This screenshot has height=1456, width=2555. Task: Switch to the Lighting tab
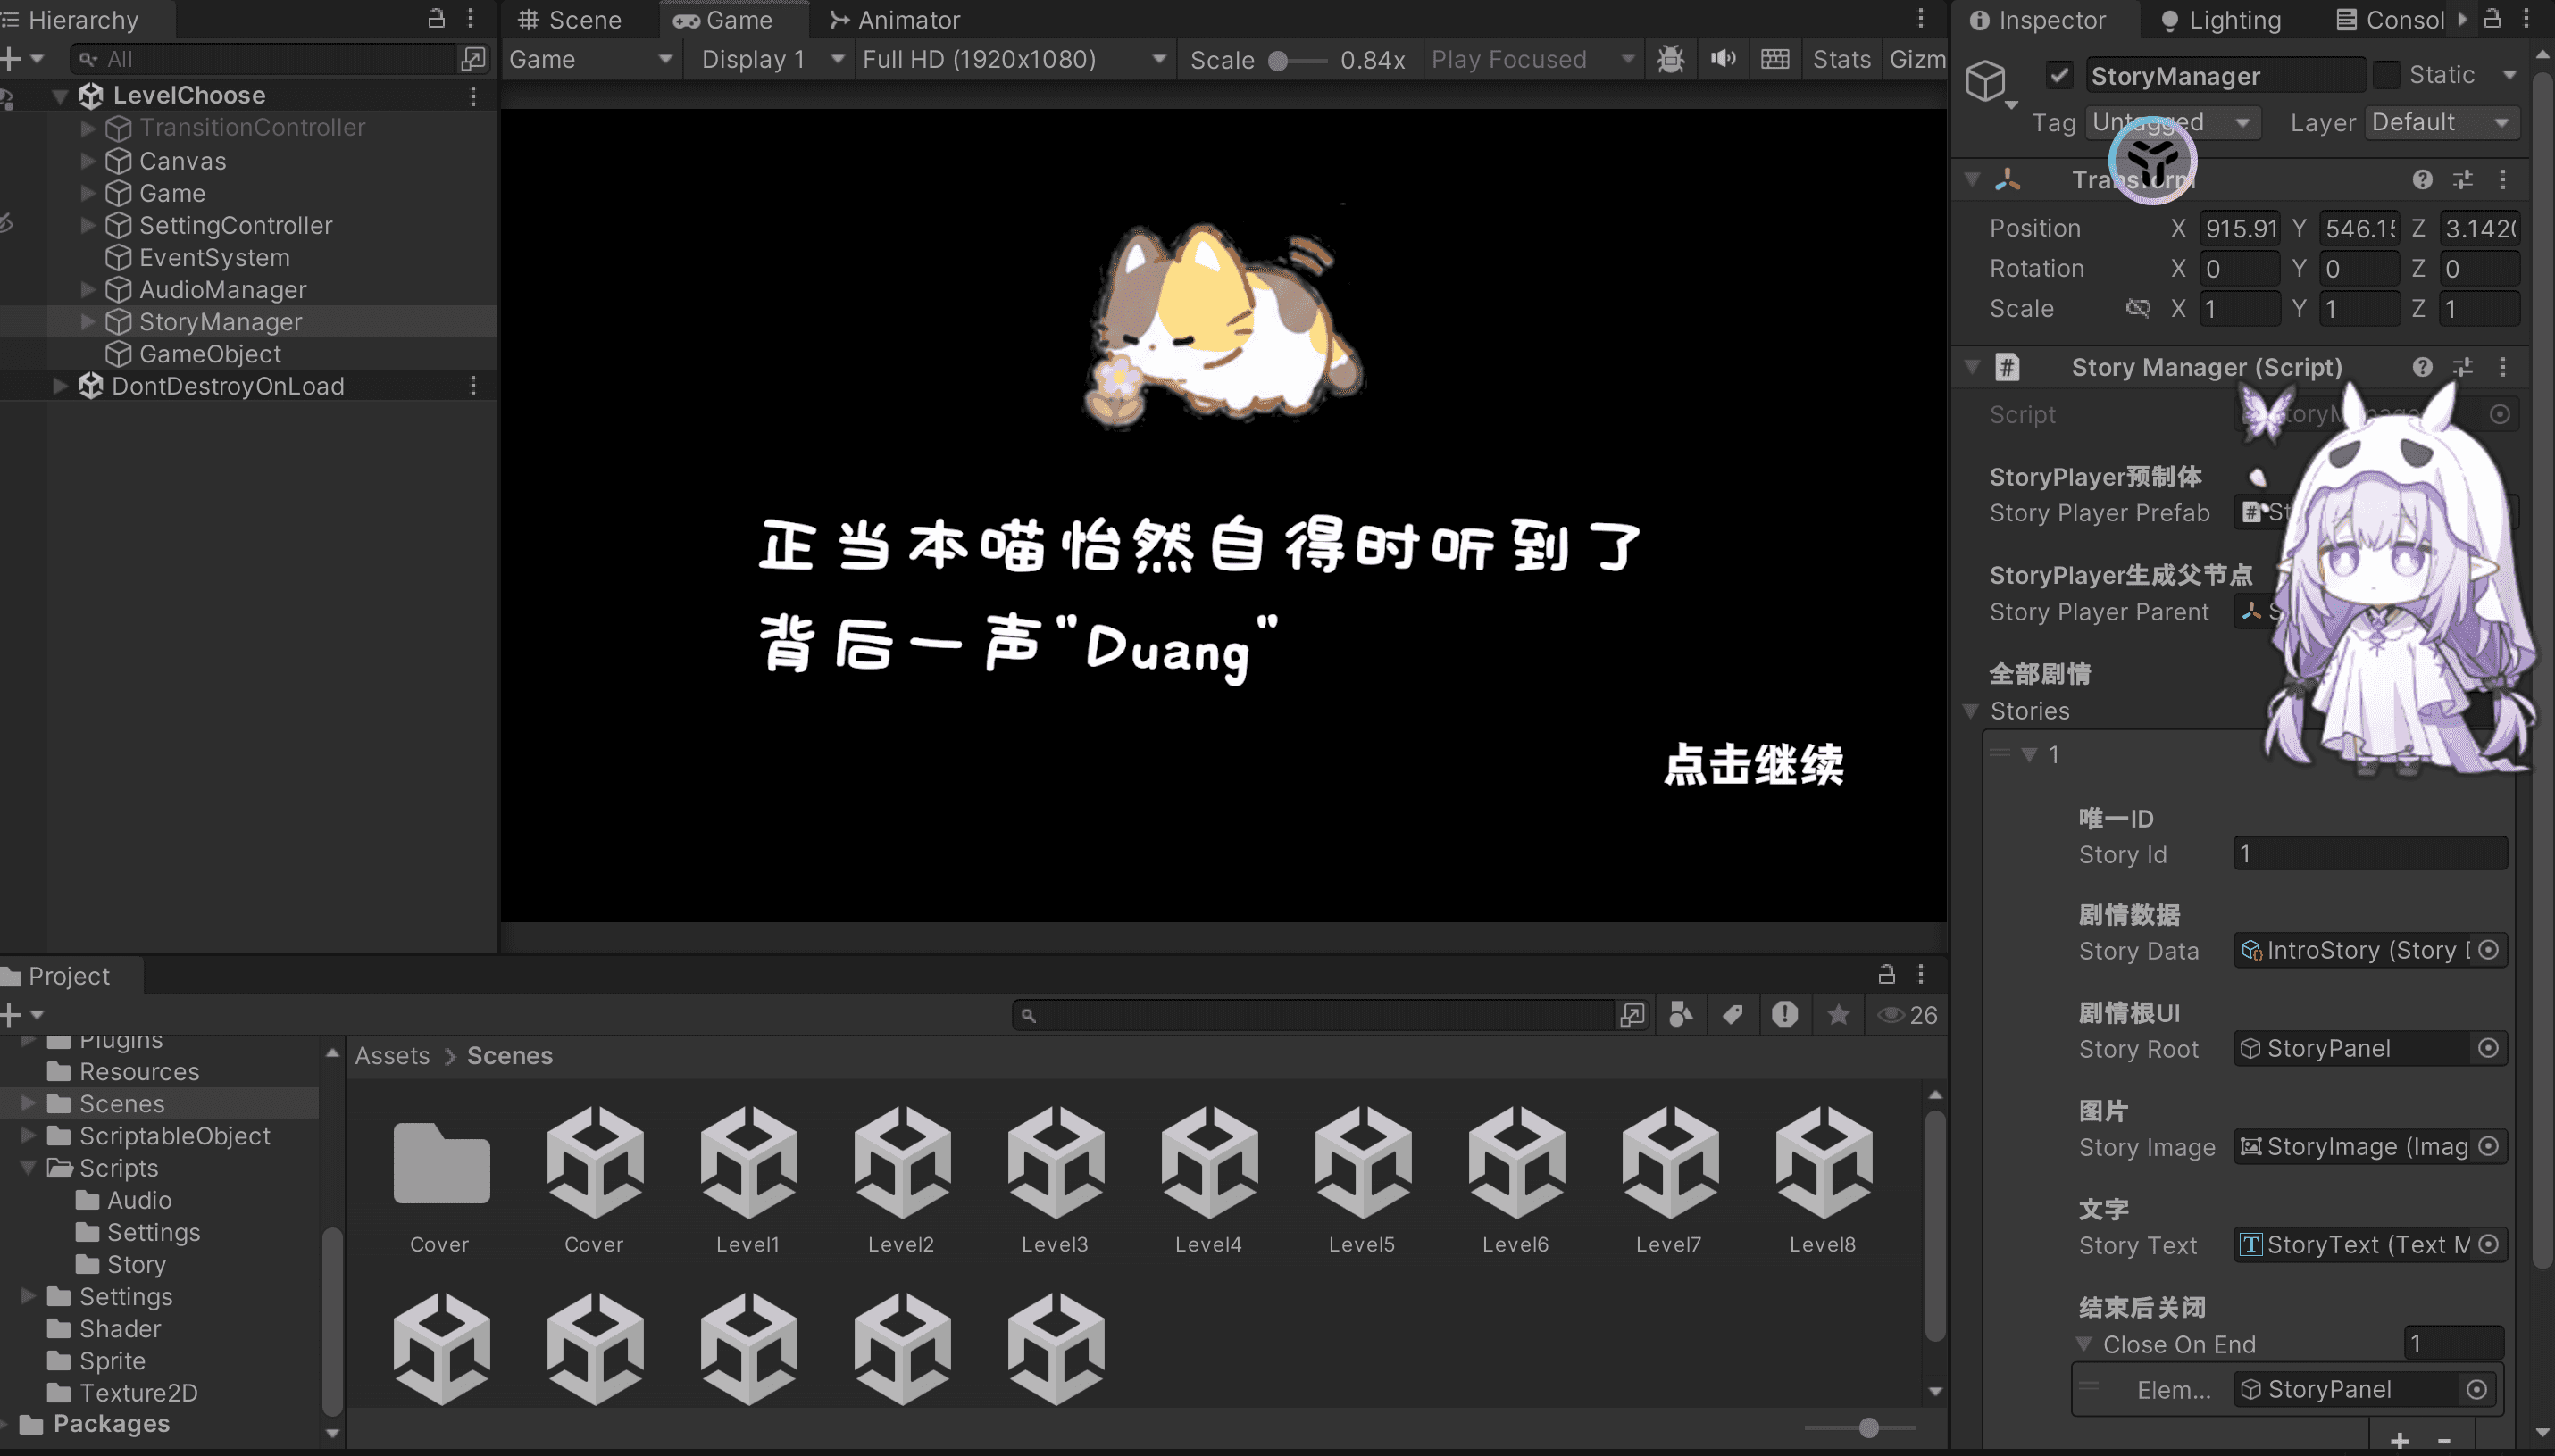point(2221,20)
